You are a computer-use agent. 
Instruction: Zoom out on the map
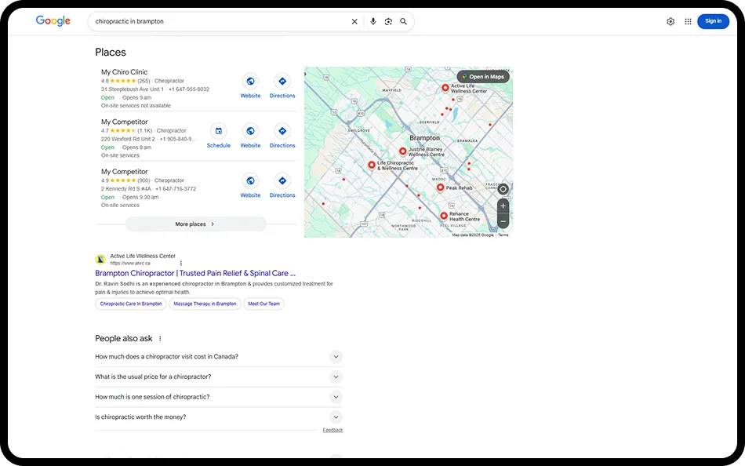503,221
